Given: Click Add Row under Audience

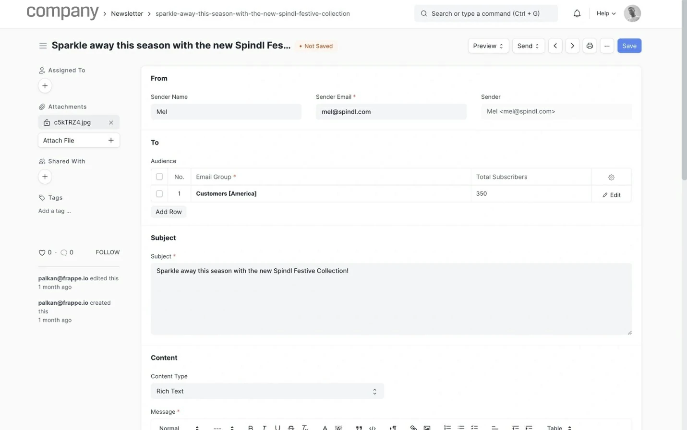Looking at the screenshot, I should 169,212.
